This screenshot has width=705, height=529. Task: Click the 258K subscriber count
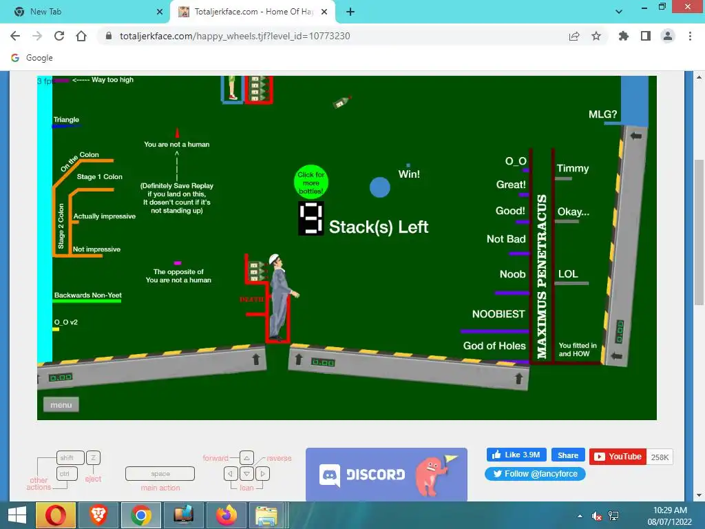click(x=660, y=457)
